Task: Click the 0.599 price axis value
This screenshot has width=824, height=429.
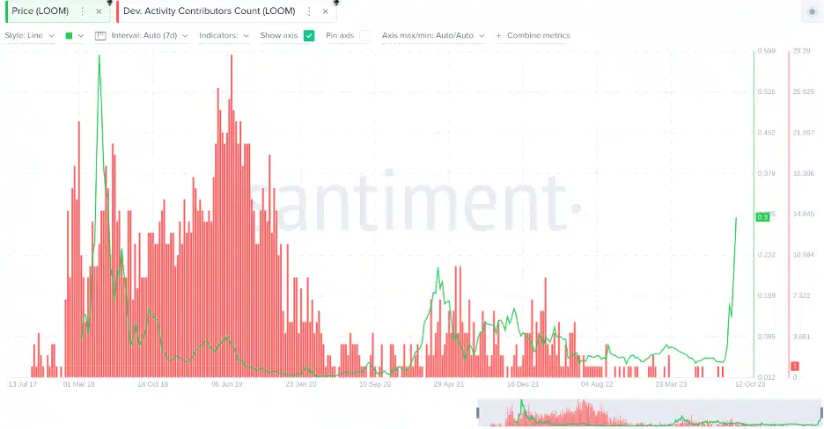Action: pos(766,51)
